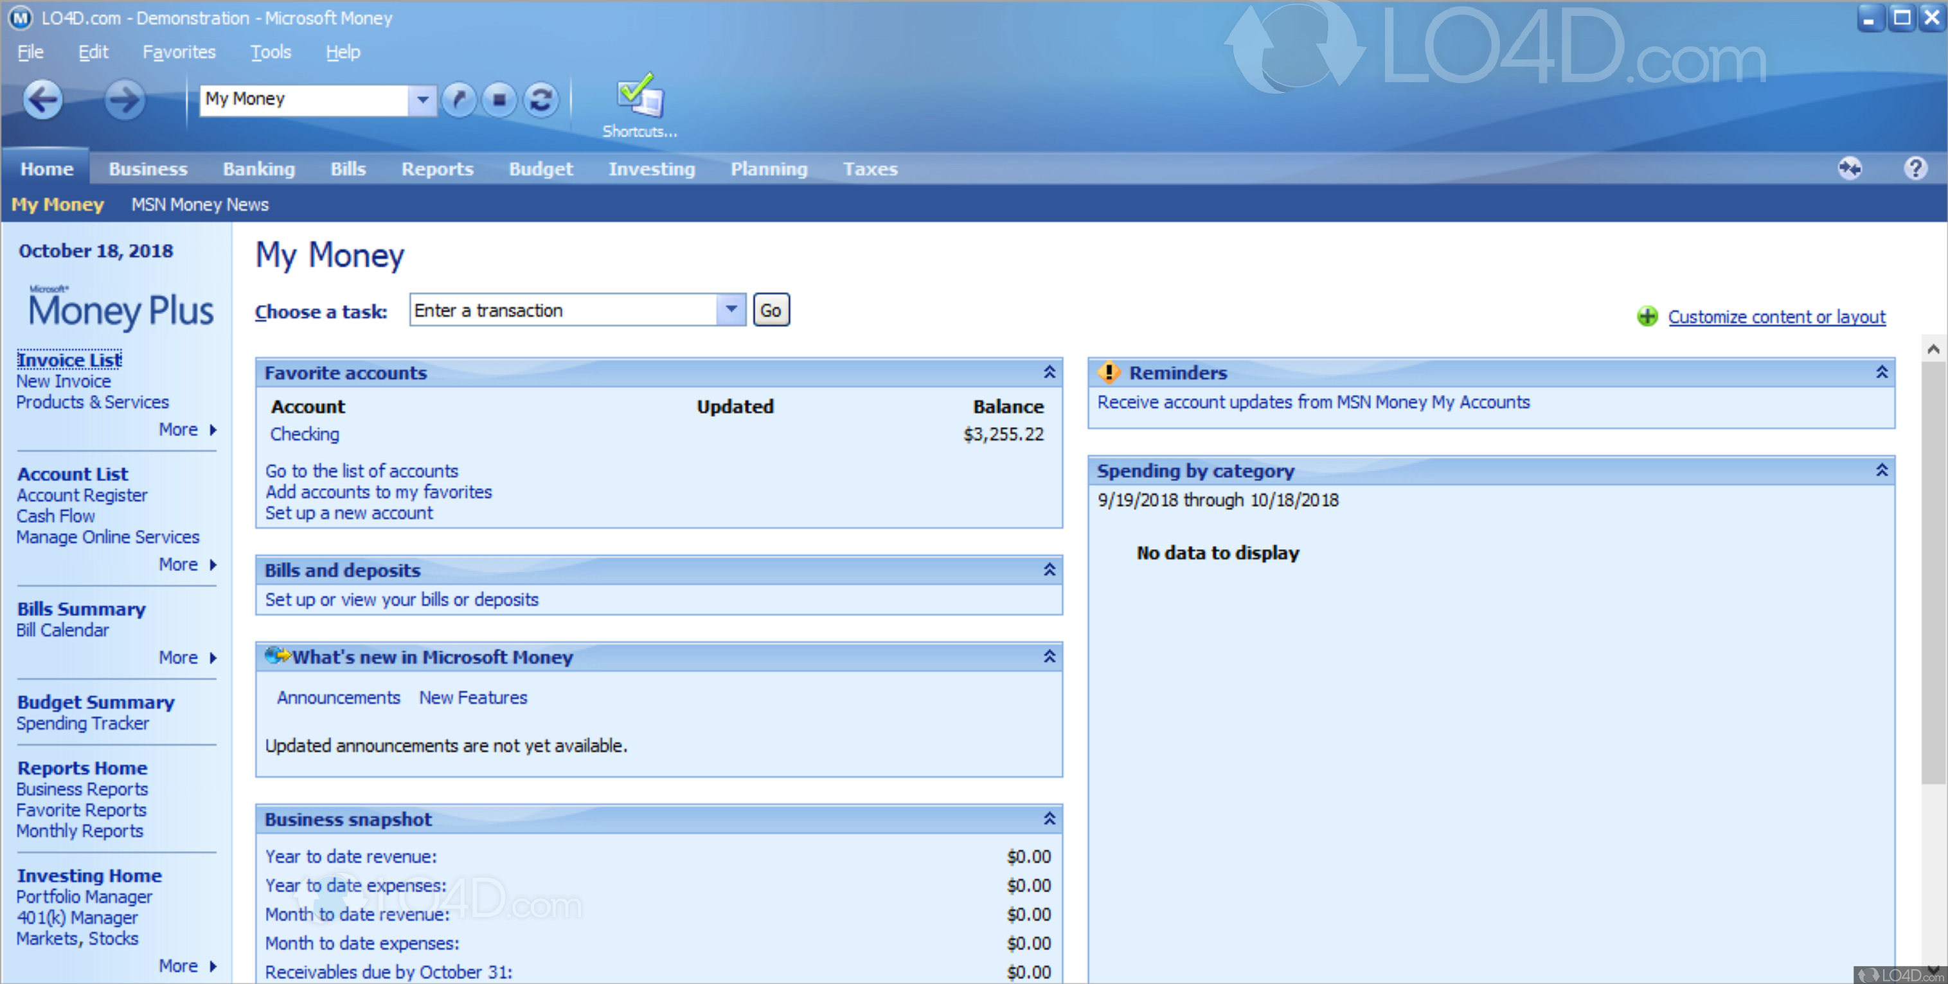Collapse the Bills and deposits panel

coord(1049,570)
